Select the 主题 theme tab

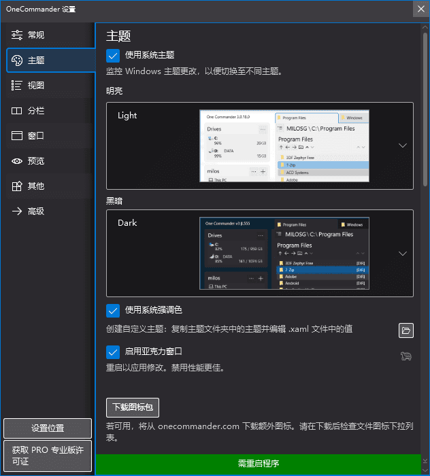pyautogui.click(x=51, y=60)
